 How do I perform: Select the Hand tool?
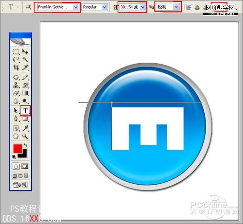15,136
